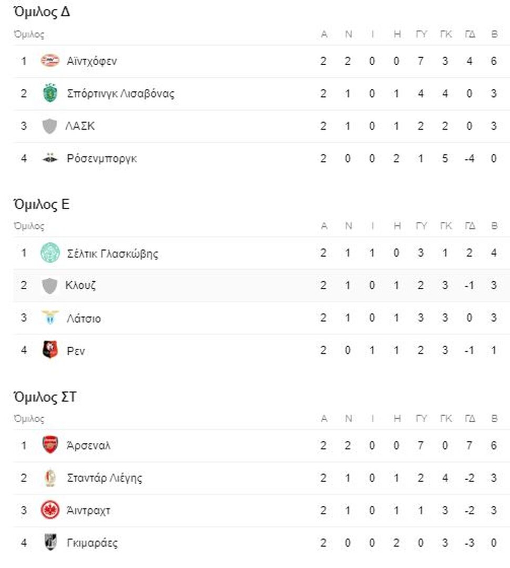Image resolution: width=510 pixels, height=568 pixels.
Task: Click the grey shield icon beside ΛΑΣΚ
Action: point(49,126)
